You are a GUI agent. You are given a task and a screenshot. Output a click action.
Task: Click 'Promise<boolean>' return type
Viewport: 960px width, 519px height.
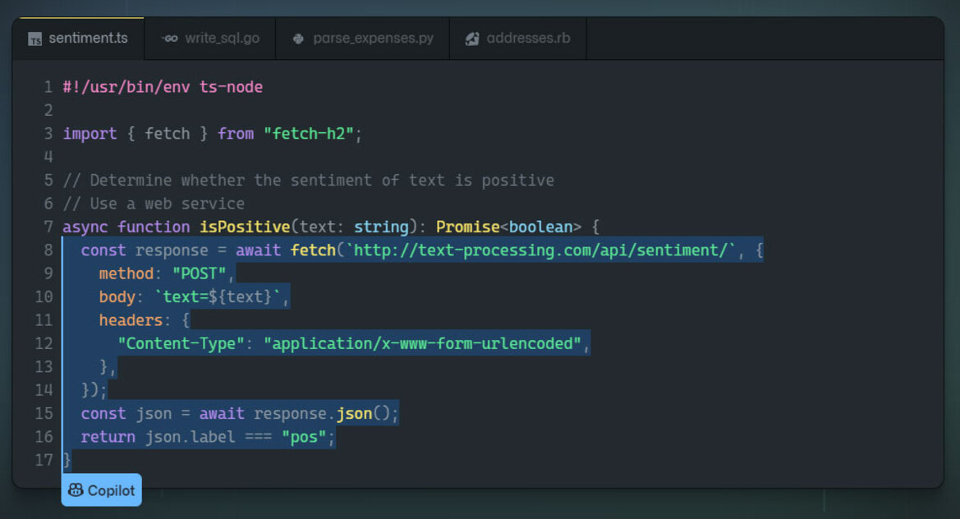point(509,227)
